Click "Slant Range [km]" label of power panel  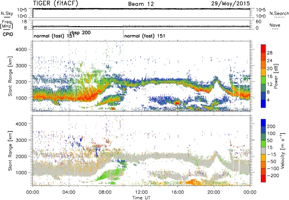click(x=10, y=76)
